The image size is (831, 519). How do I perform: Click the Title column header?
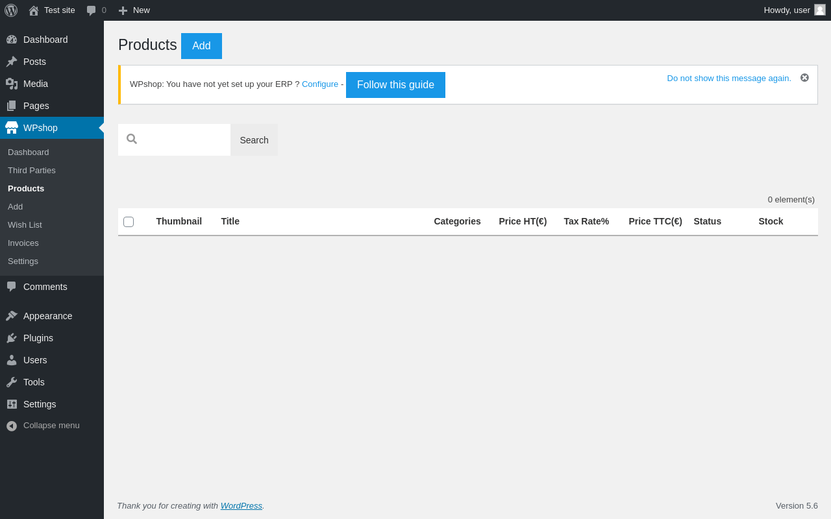tap(230, 221)
